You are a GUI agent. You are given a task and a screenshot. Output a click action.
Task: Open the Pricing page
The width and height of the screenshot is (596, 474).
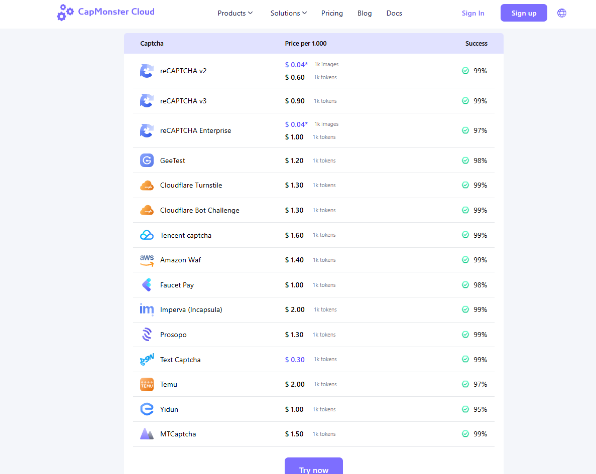pos(332,13)
